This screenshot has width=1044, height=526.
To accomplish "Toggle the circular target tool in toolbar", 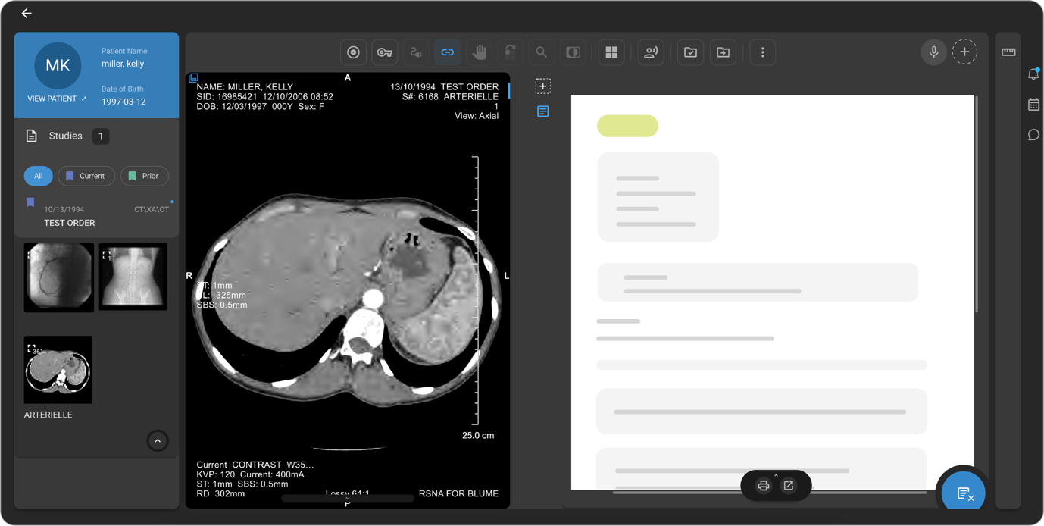I will 353,52.
